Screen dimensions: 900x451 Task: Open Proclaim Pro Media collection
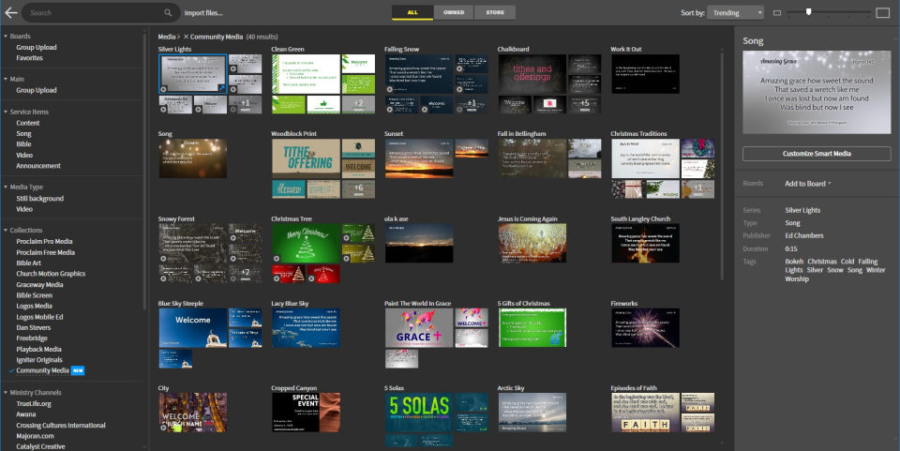click(44, 242)
